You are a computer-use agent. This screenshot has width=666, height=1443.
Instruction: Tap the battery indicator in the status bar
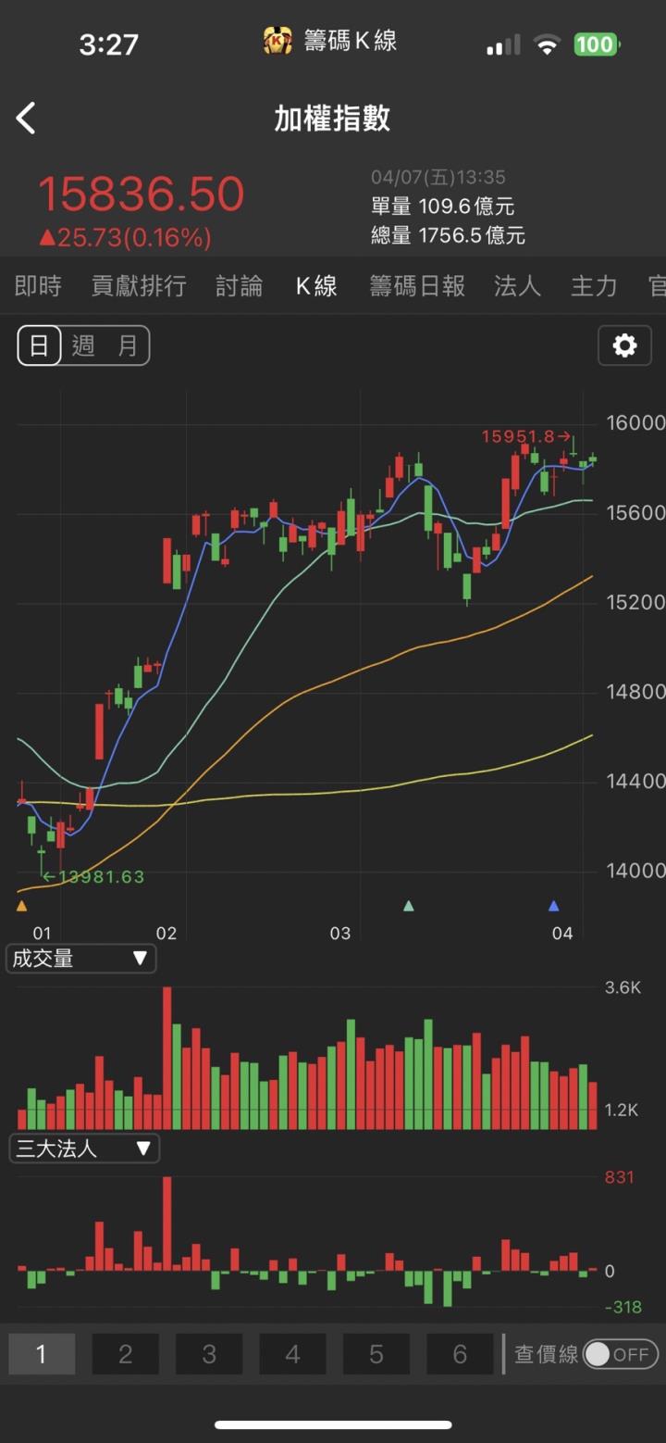(596, 44)
